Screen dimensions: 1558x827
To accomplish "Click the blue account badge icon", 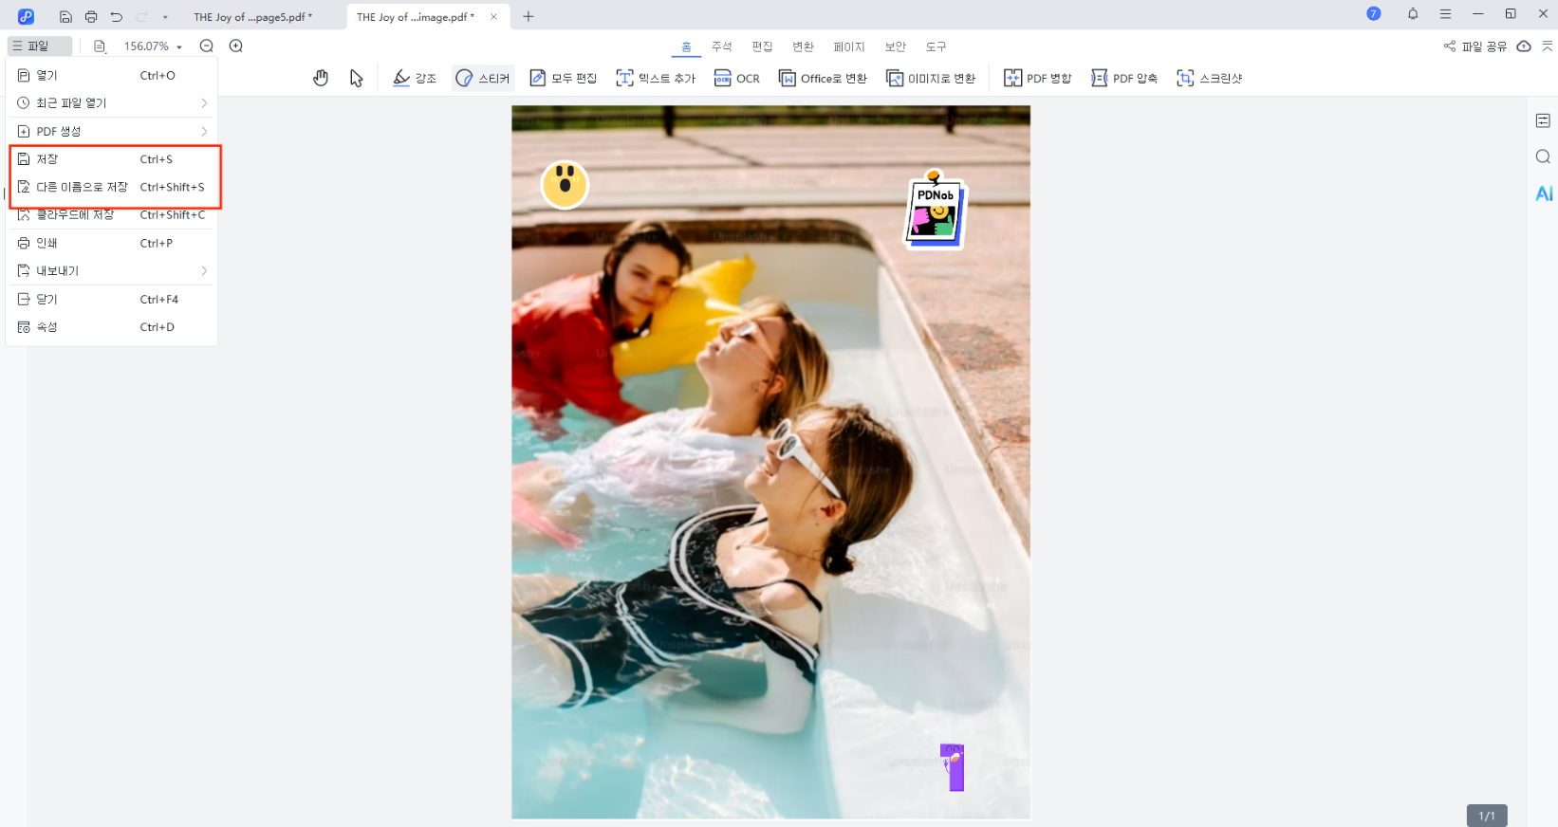I will click(1374, 13).
